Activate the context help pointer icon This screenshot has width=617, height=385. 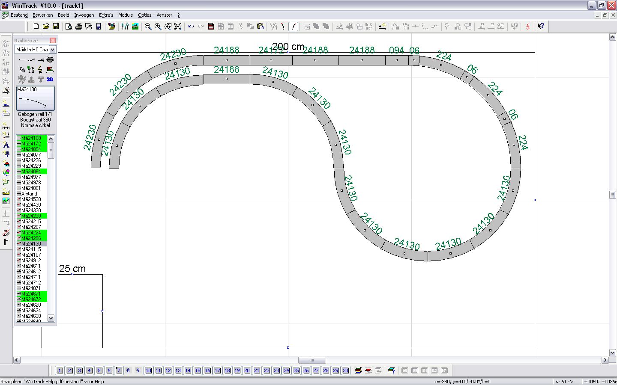pyautogui.click(x=541, y=27)
